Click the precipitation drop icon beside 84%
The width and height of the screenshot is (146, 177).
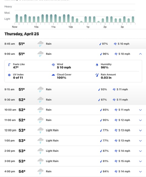tap(101, 172)
